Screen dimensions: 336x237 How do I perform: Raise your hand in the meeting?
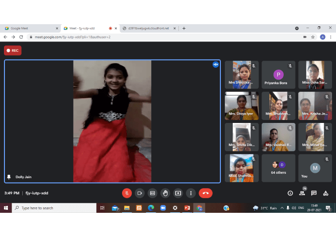pos(165,193)
